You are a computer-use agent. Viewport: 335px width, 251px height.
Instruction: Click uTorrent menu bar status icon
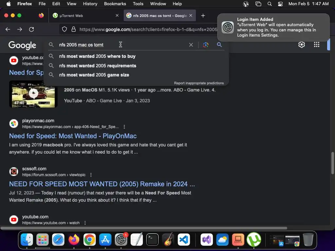coord(246,4)
